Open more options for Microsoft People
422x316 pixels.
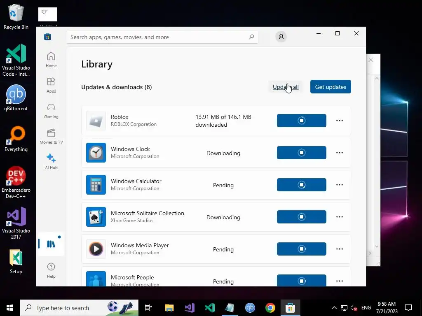(x=340, y=281)
